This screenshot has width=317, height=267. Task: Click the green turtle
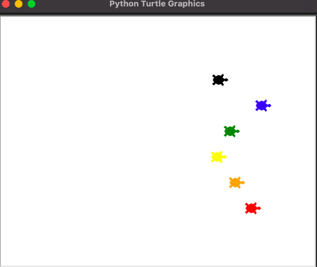[231, 131]
